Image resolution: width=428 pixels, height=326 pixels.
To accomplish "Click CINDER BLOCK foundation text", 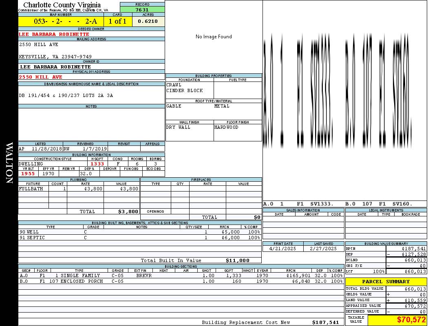I will pyautogui.click(x=185, y=90).
